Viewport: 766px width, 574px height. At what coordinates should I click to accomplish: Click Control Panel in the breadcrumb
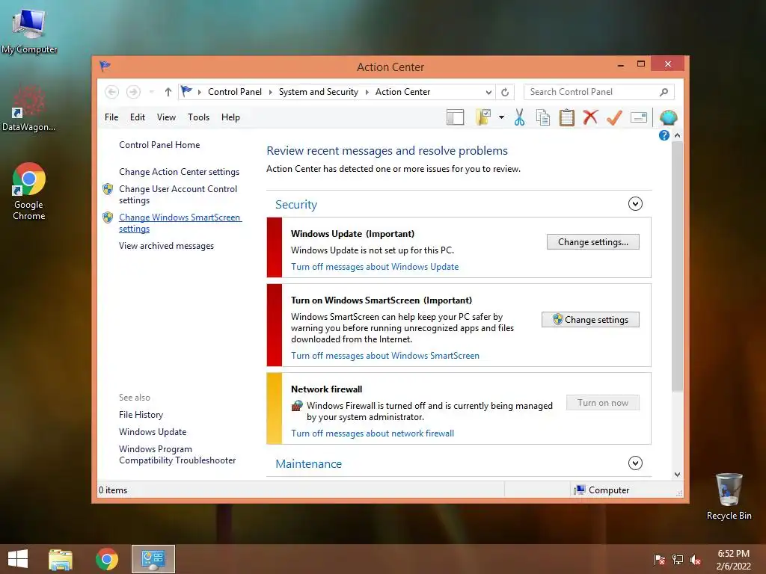click(234, 92)
